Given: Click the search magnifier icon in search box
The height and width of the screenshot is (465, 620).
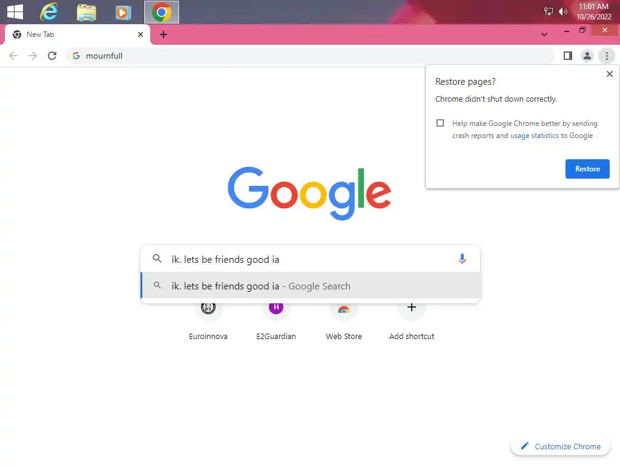Looking at the screenshot, I should click(x=157, y=259).
